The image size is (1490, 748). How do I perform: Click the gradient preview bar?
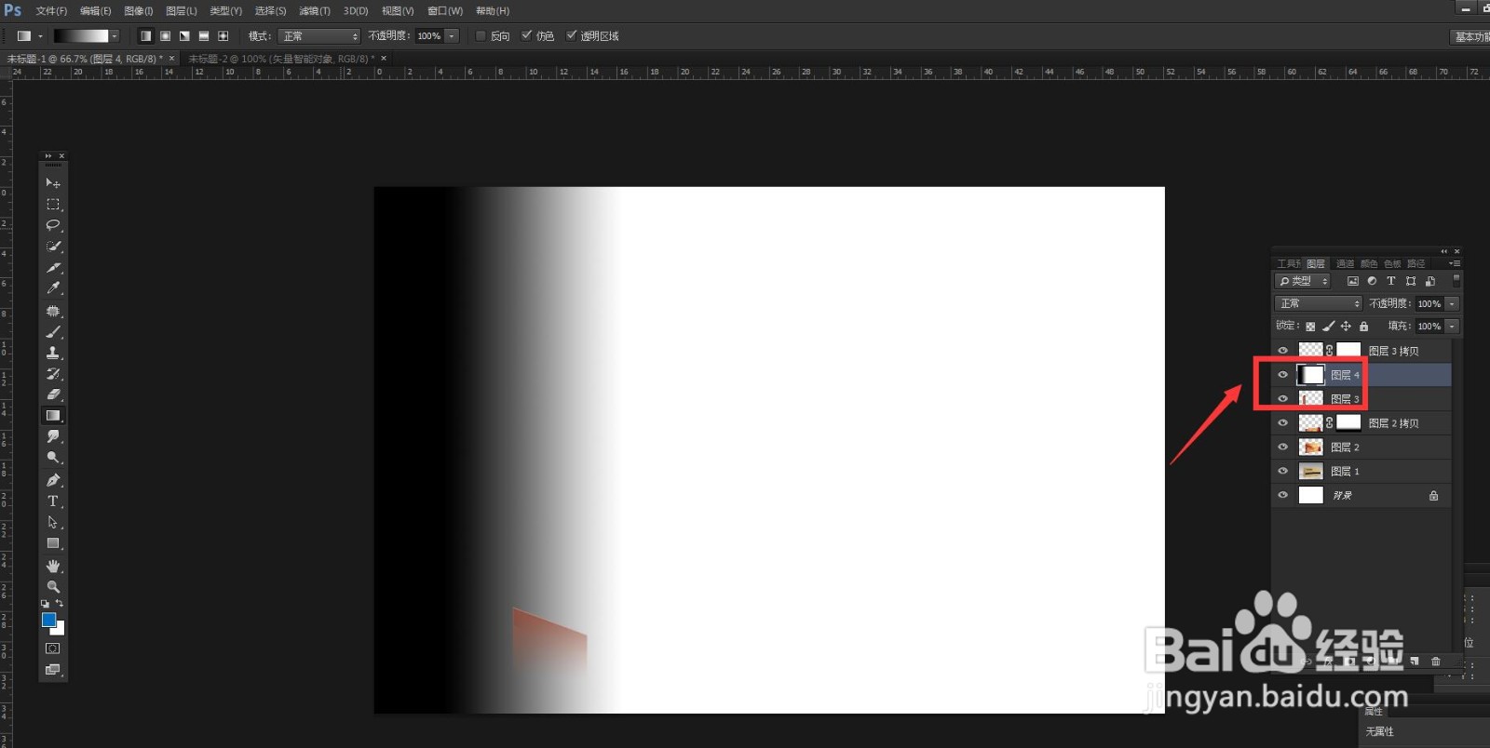(81, 36)
